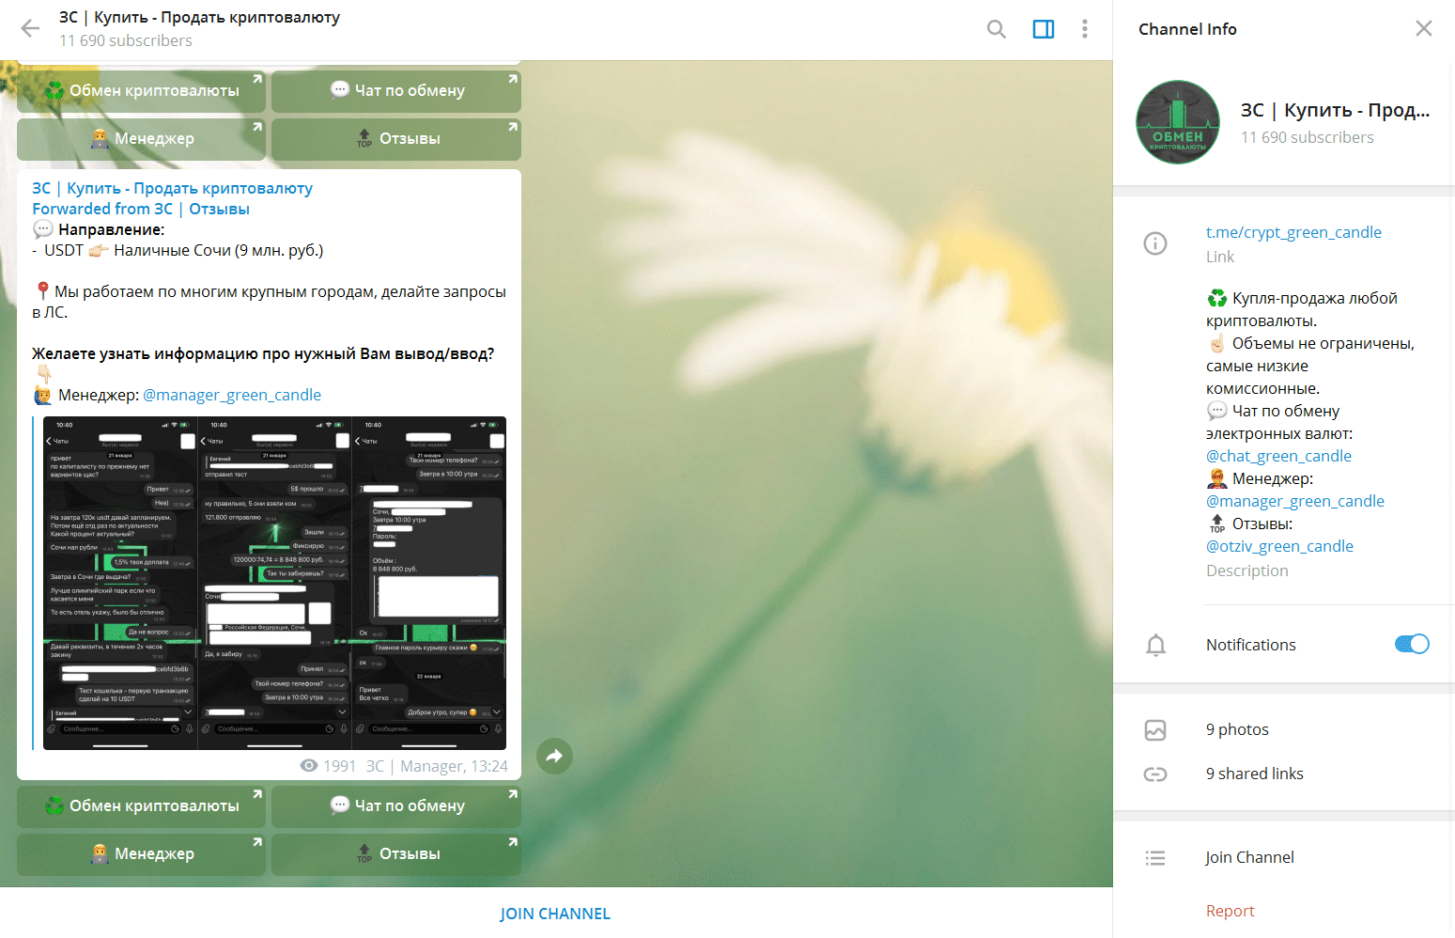1455x938 pixels.
Task: Toggle the Notifications switch off
Action: (1412, 644)
